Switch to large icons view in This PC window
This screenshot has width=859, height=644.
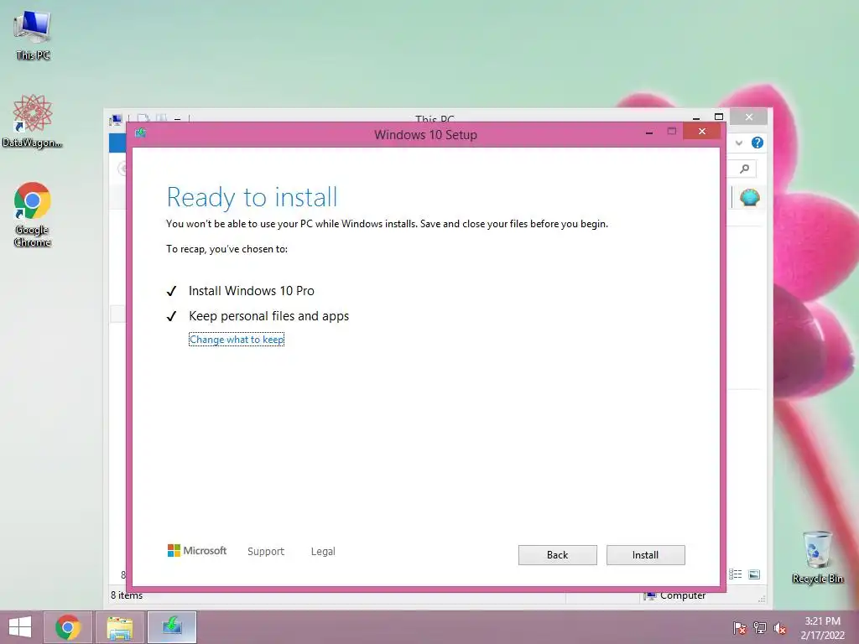point(754,574)
